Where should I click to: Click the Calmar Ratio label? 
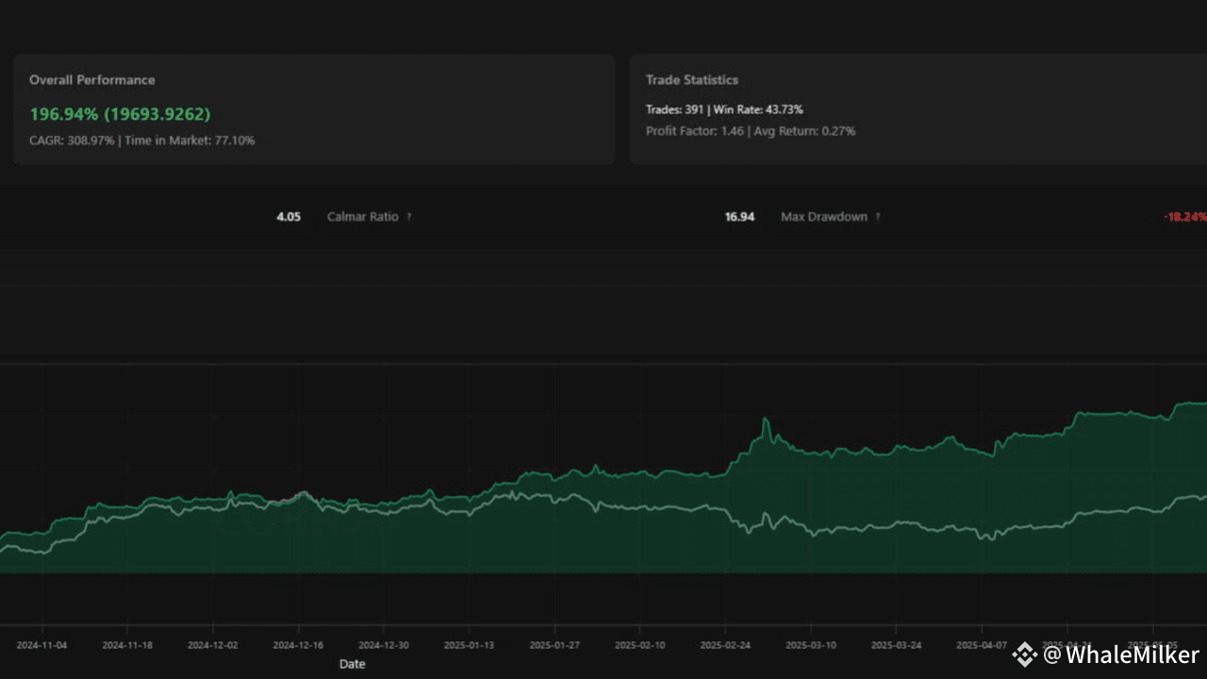tap(362, 217)
